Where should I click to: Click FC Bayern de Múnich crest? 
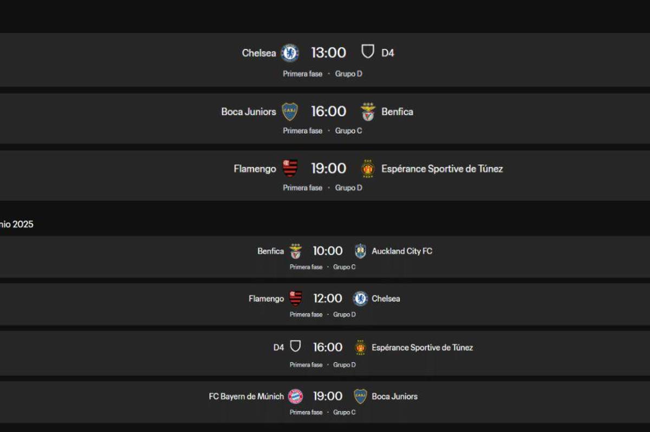[295, 396]
